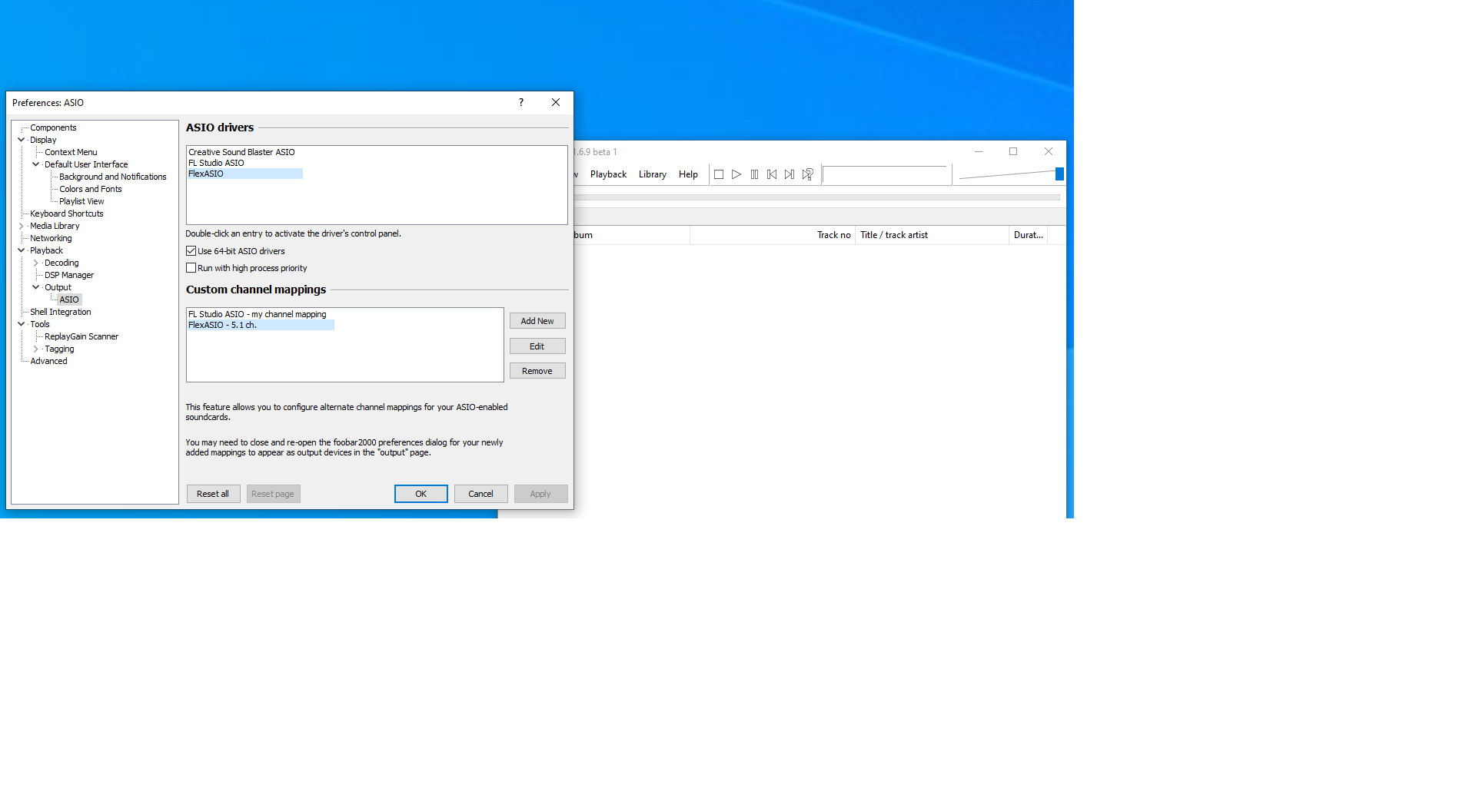1476x791 pixels.
Task: Open the Library menu
Action: click(x=652, y=174)
